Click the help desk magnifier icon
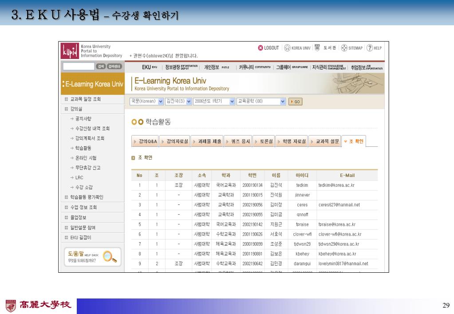Viewport: 454px width, 314px height. [x=110, y=256]
